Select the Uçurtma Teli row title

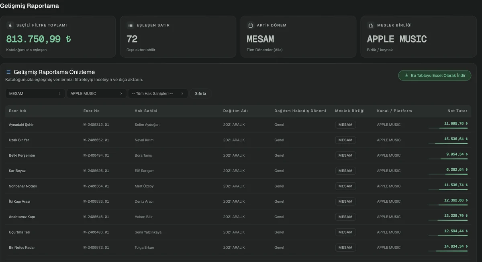(19, 232)
